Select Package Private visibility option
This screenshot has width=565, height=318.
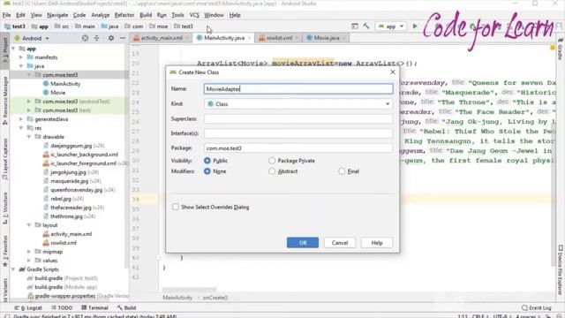click(272, 161)
